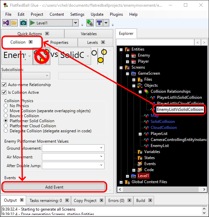Close the Quick Actions tab
The image size is (209, 217).
tap(47, 33)
